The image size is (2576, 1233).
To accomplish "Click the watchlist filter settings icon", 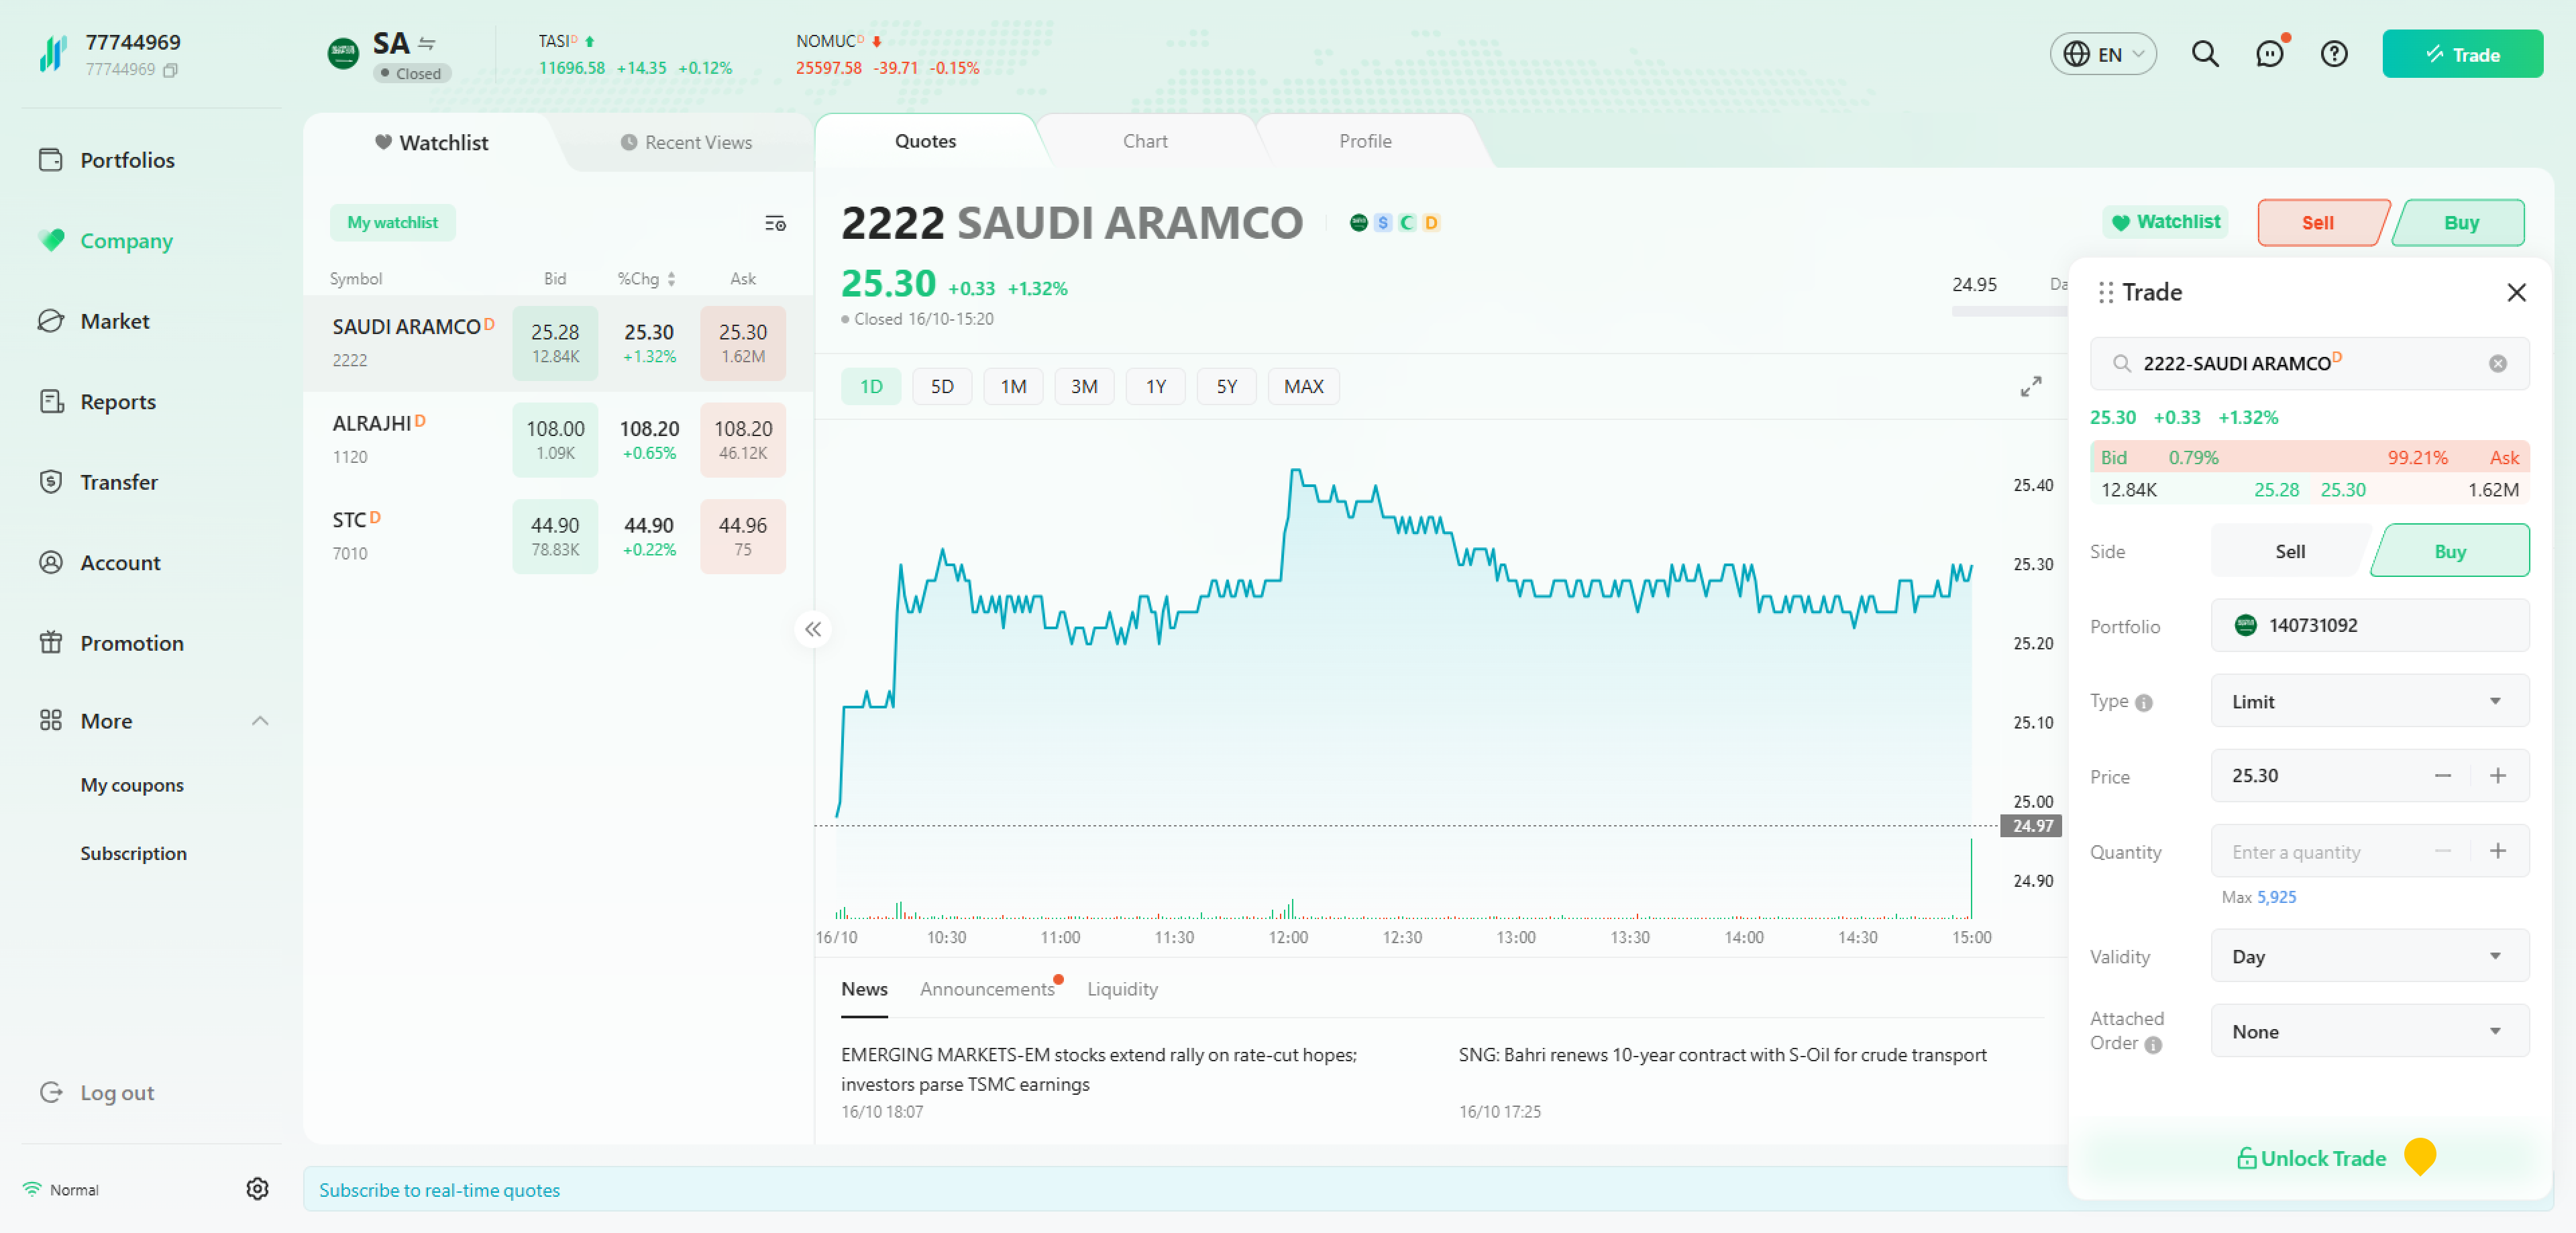I will pyautogui.click(x=775, y=223).
